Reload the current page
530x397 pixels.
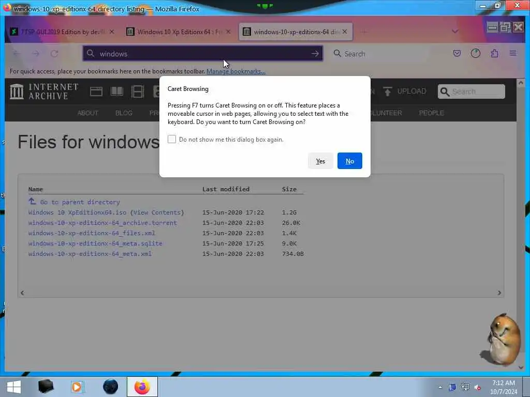coord(54,54)
